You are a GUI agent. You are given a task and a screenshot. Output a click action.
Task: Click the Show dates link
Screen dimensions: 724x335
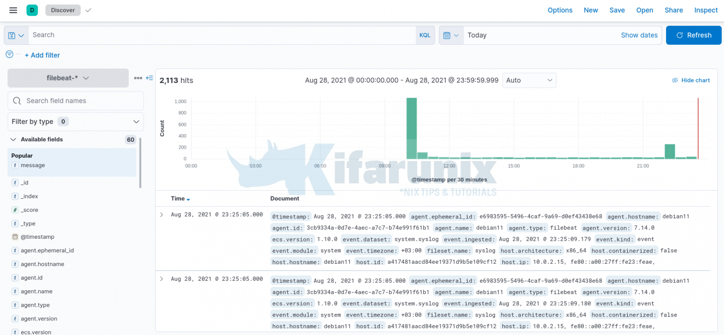[x=639, y=35]
